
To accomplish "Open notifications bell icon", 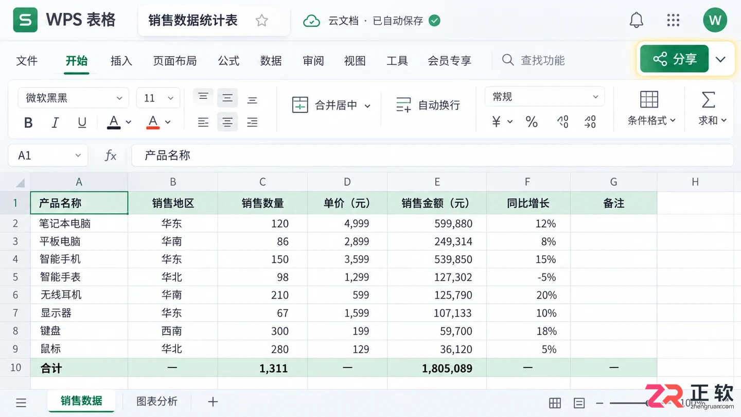I will click(x=637, y=21).
